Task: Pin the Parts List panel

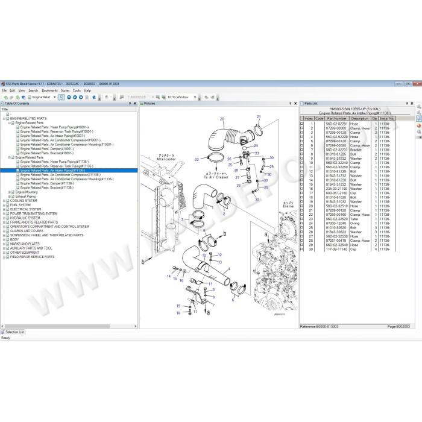Action: (x=407, y=103)
